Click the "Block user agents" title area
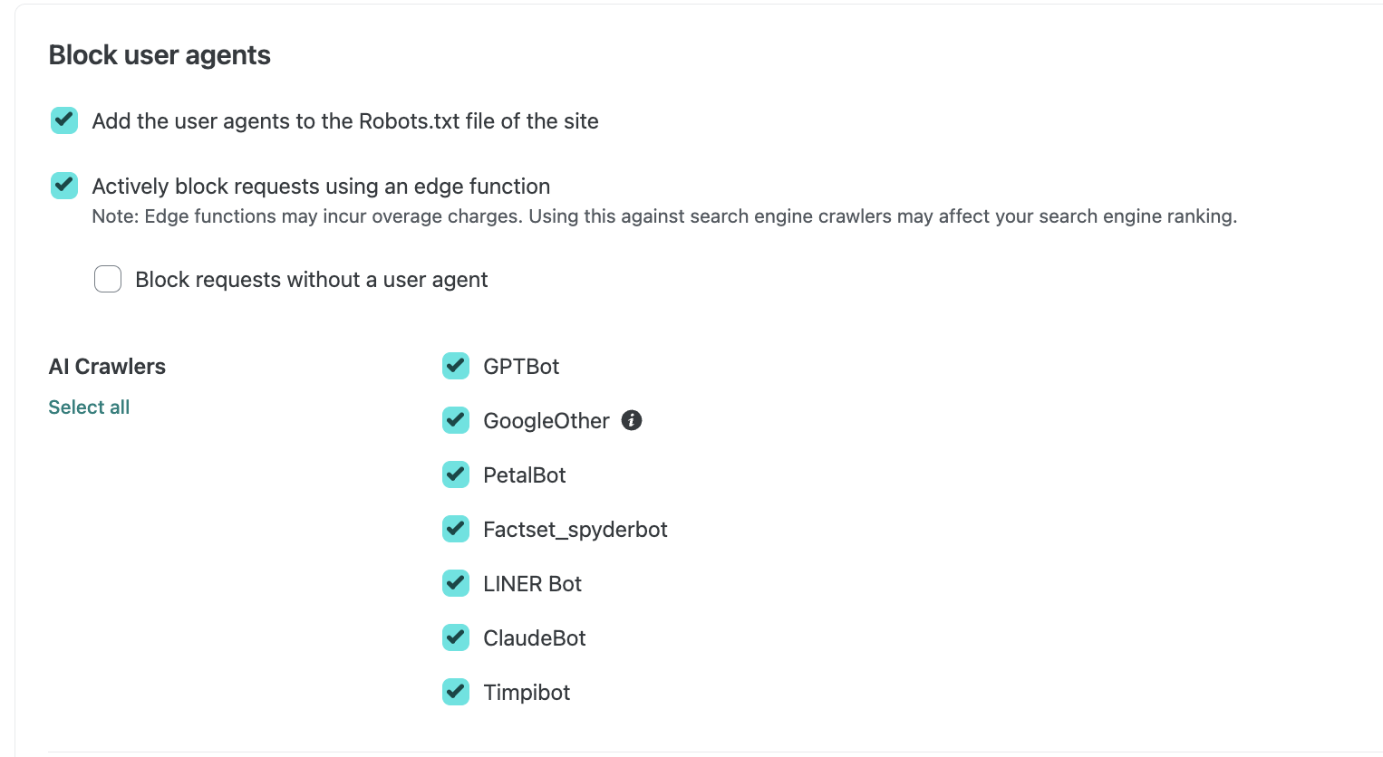Screen dimensions: 1383x757 point(160,54)
